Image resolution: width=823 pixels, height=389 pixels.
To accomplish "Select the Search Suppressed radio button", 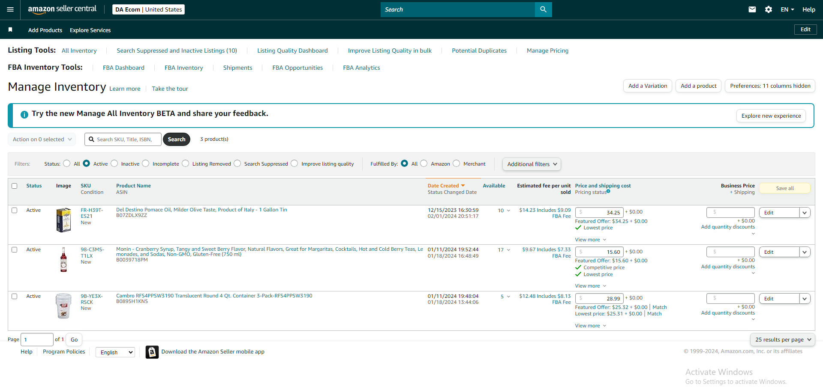I will (x=237, y=163).
